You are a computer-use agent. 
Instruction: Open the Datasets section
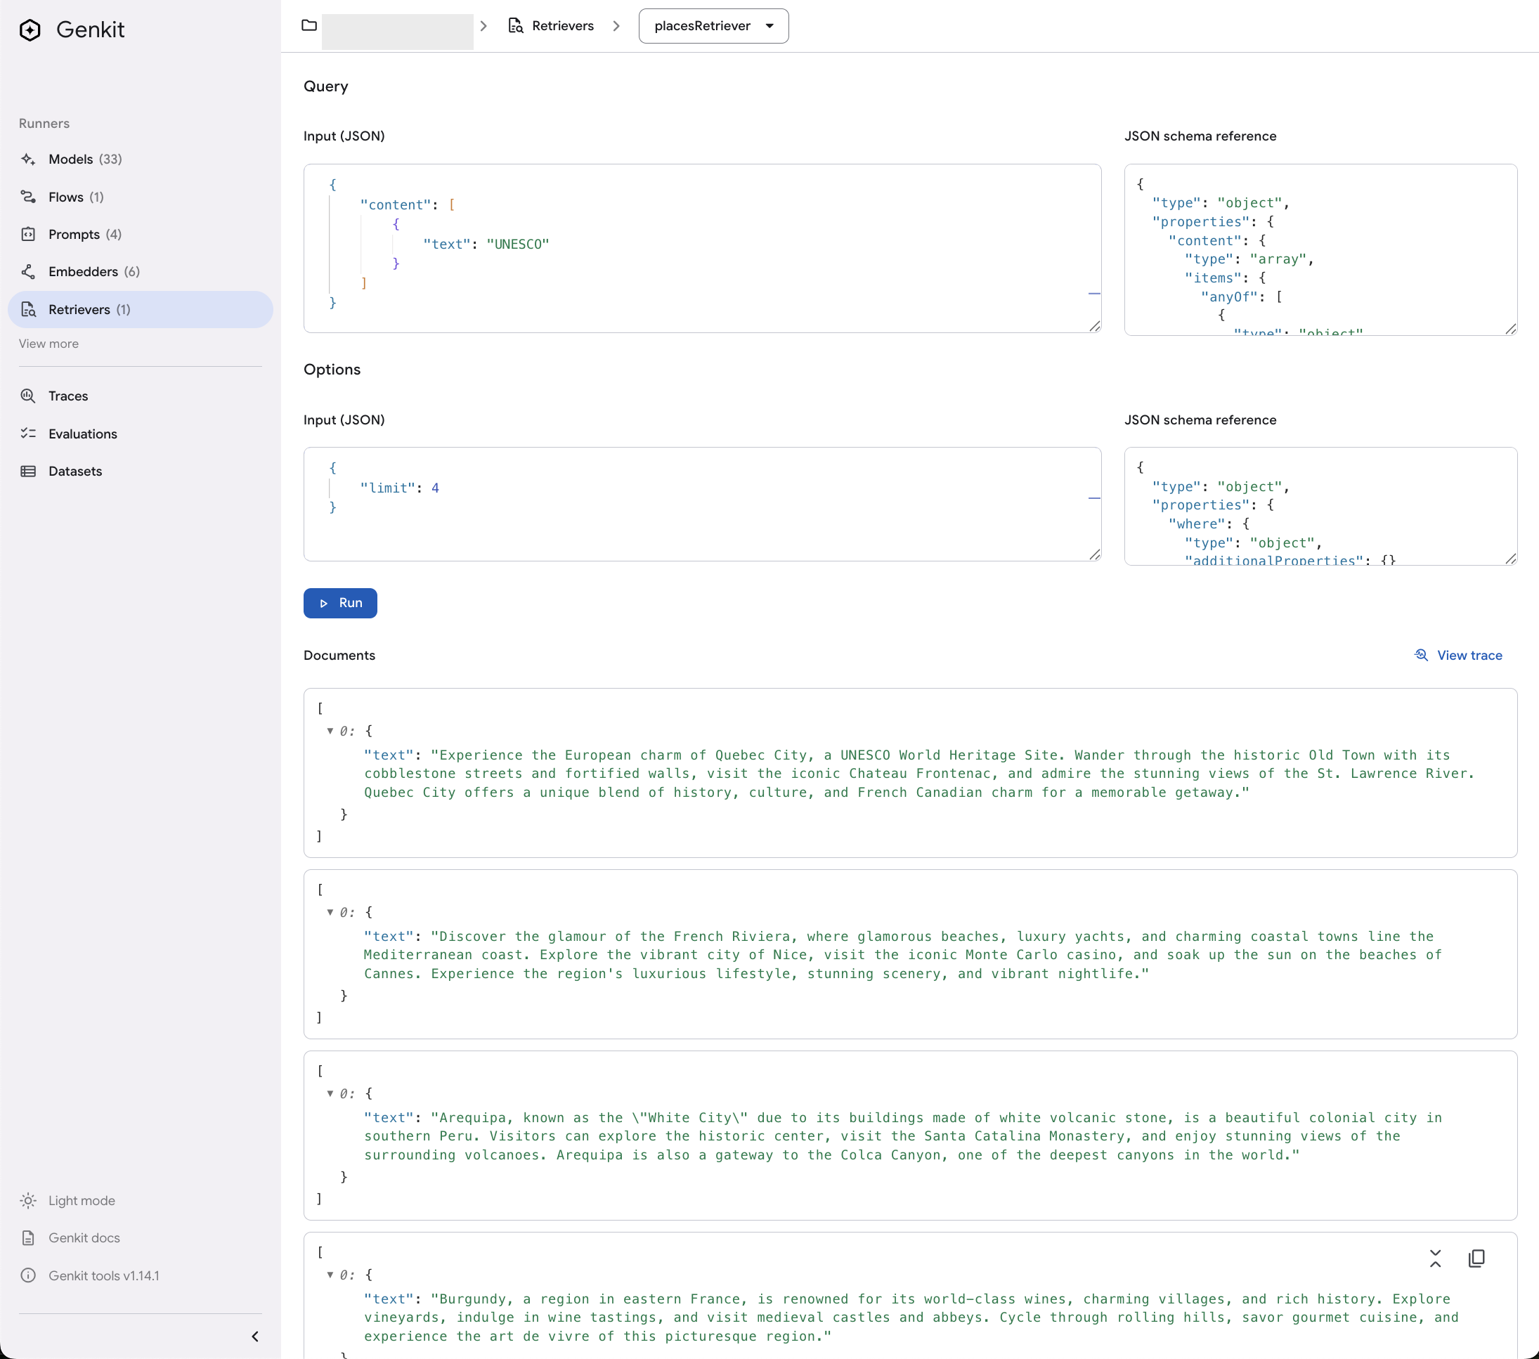74,472
